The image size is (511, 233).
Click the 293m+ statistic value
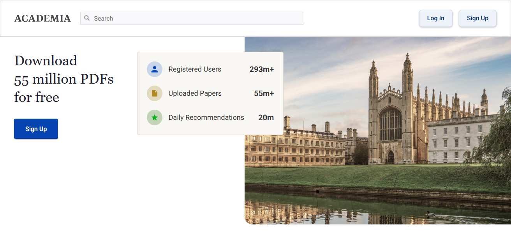click(262, 69)
